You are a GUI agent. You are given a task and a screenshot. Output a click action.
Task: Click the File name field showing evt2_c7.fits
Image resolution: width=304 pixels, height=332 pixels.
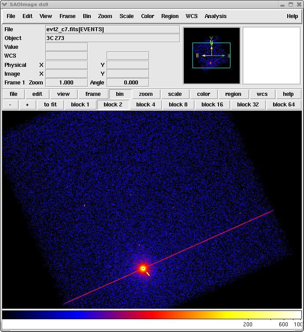coord(112,29)
